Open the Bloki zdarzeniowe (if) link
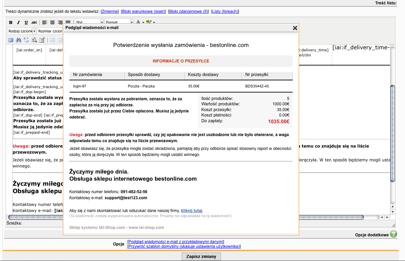The width and height of the screenshot is (405, 261). pos(188,11)
